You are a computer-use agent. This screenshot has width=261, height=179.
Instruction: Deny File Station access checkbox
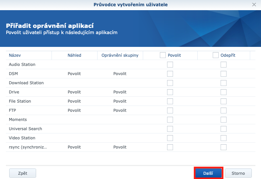coord(224,101)
